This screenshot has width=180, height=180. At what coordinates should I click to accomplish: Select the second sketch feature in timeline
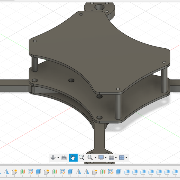click(63, 172)
